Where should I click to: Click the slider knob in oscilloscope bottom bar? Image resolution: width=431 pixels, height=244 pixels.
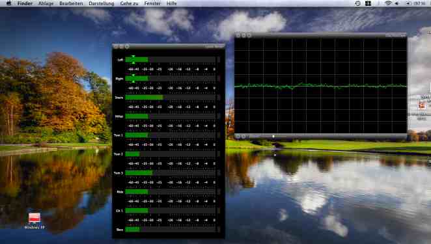[273, 136]
